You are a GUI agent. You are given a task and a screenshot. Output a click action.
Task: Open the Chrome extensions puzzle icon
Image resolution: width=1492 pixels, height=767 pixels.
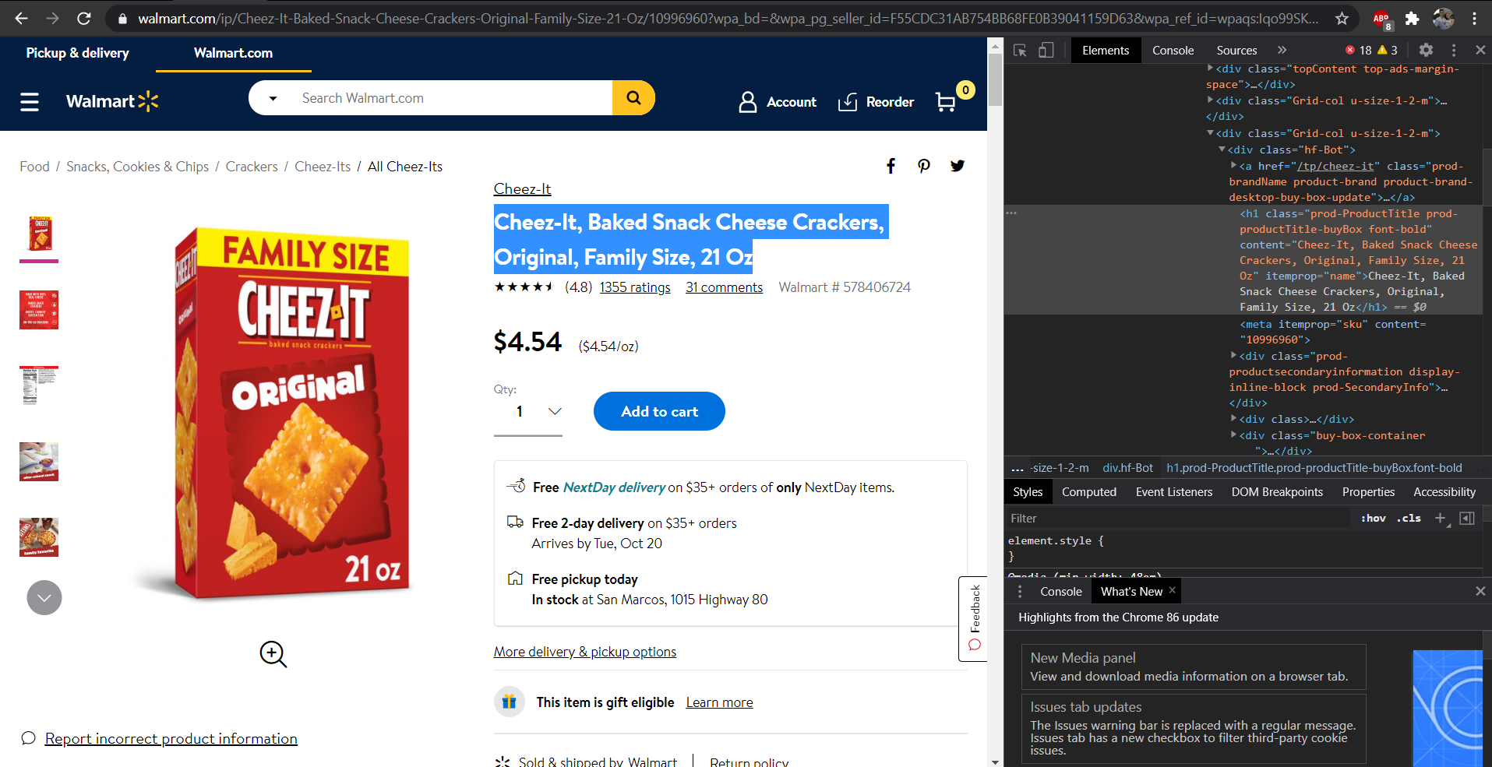pyautogui.click(x=1412, y=18)
